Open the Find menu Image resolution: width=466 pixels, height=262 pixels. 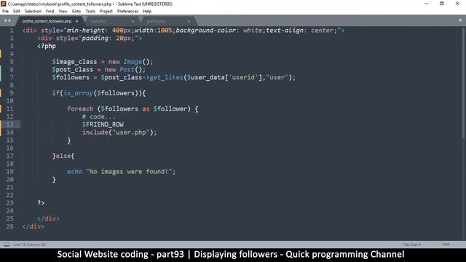(50, 12)
